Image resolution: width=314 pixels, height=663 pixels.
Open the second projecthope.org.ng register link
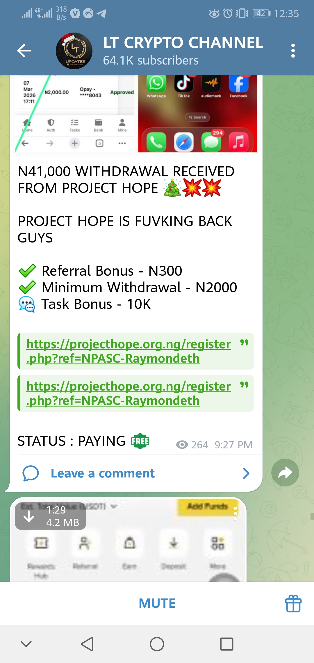[128, 393]
